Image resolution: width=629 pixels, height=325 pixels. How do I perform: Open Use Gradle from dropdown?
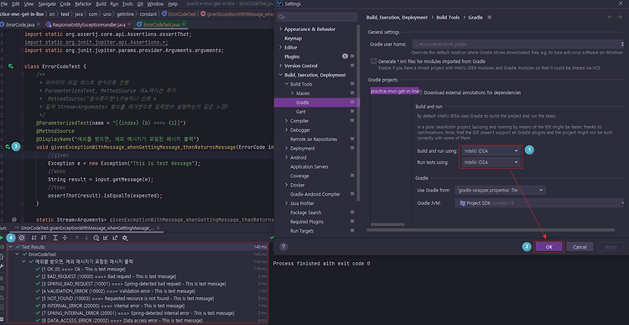pos(500,190)
